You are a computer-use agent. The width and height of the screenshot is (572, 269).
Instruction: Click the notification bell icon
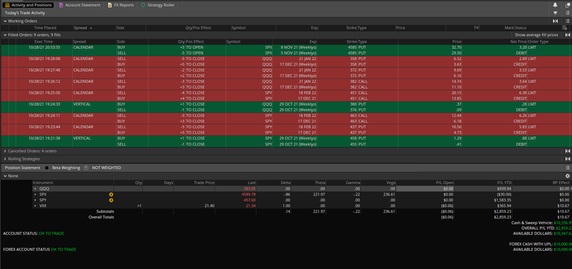[x=555, y=5]
